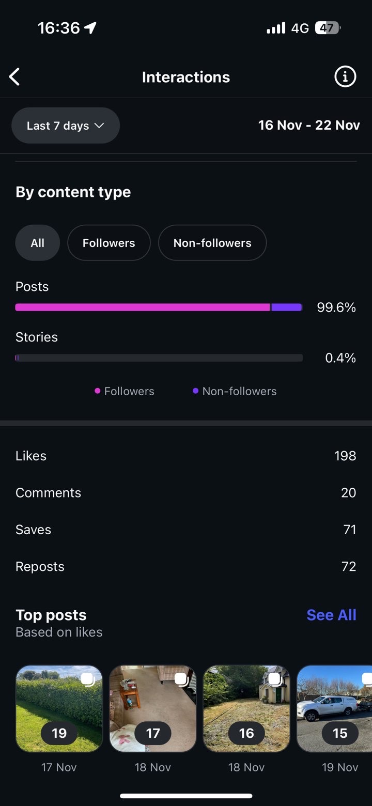Tap the chevron beside Last 7 days
Image resolution: width=372 pixels, height=806 pixels.
coord(99,126)
